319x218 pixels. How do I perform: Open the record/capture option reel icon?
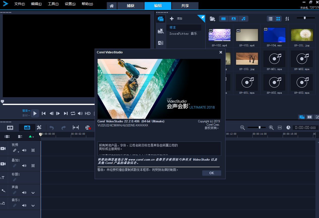tap(88, 128)
